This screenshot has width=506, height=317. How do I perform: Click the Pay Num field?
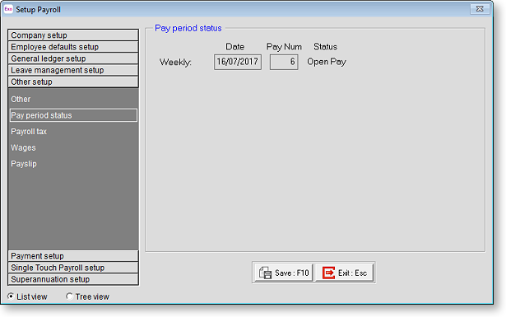click(x=284, y=62)
